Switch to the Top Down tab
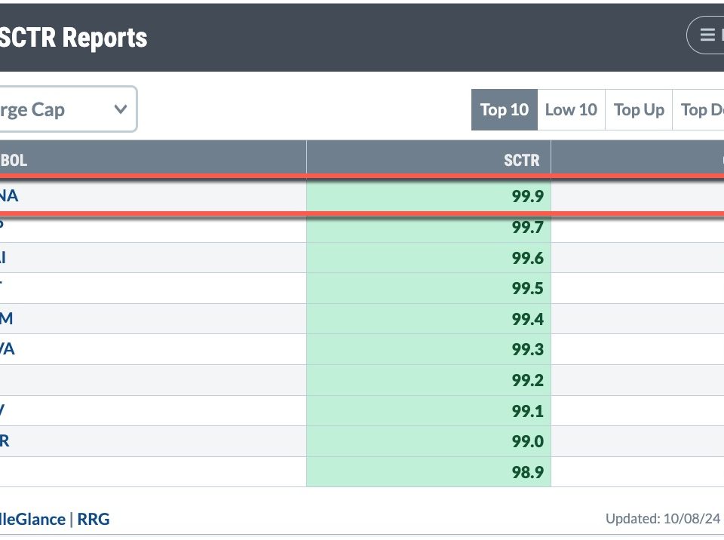Image resolution: width=724 pixels, height=540 pixels. (701, 110)
